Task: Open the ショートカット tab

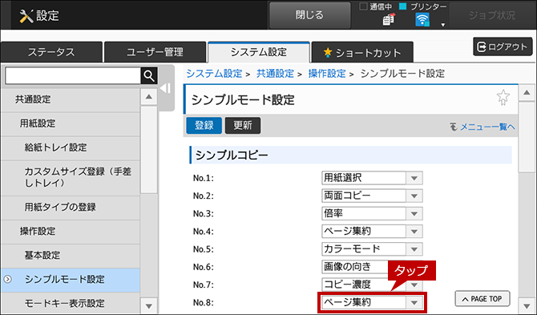Action: 362,52
